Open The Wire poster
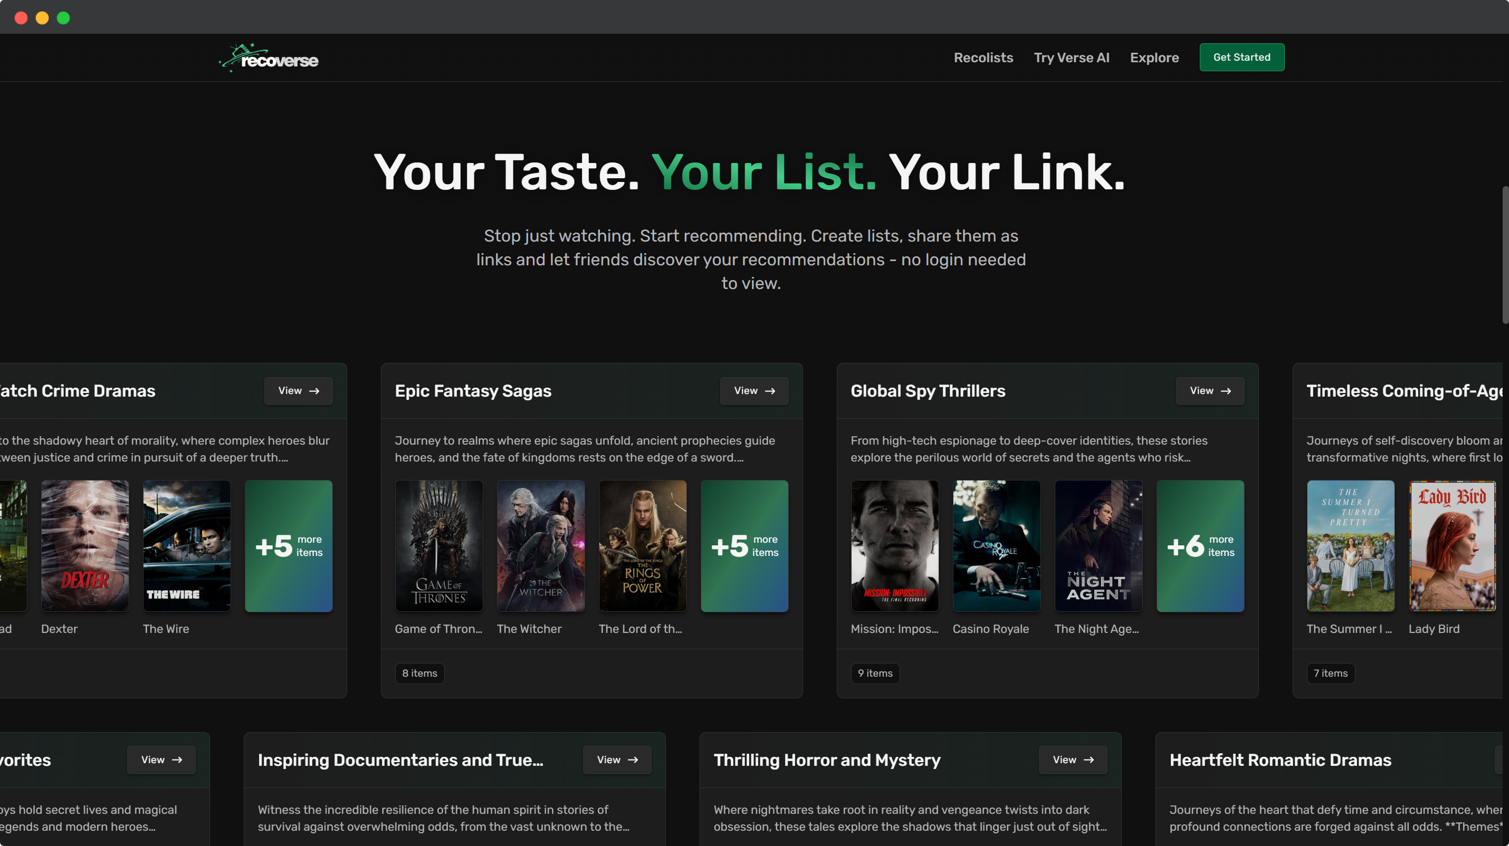Screen dimensions: 1509x846 pos(187,546)
